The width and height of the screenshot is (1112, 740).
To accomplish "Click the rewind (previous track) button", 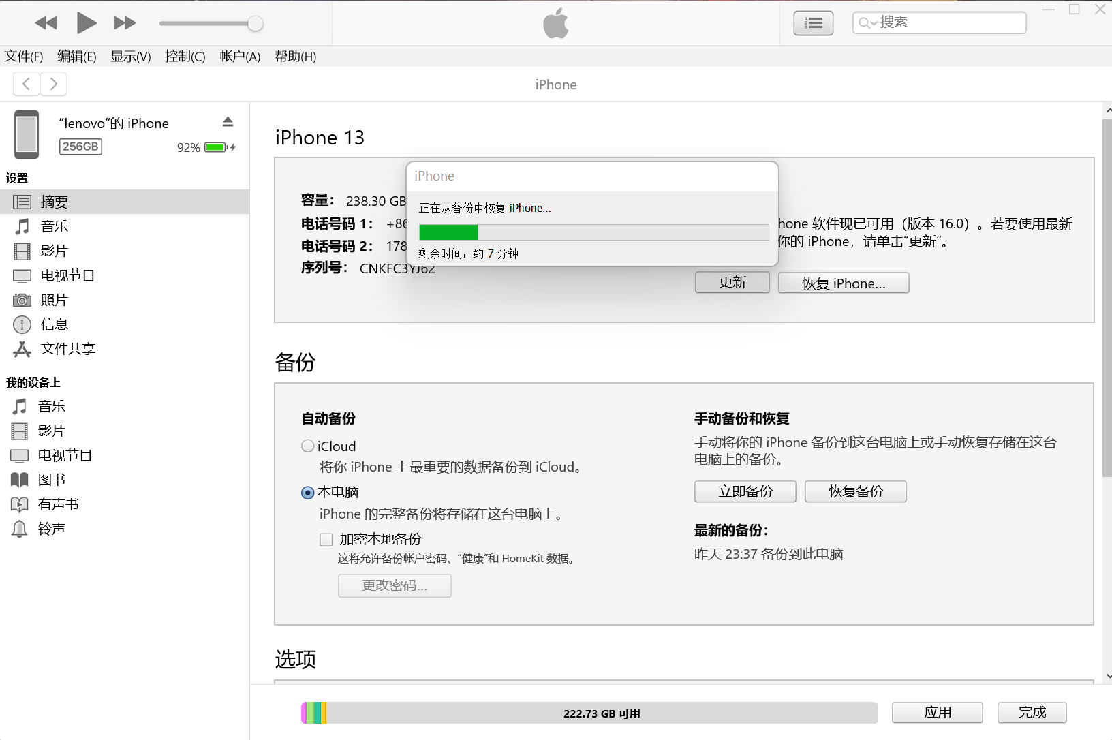I will click(x=46, y=23).
